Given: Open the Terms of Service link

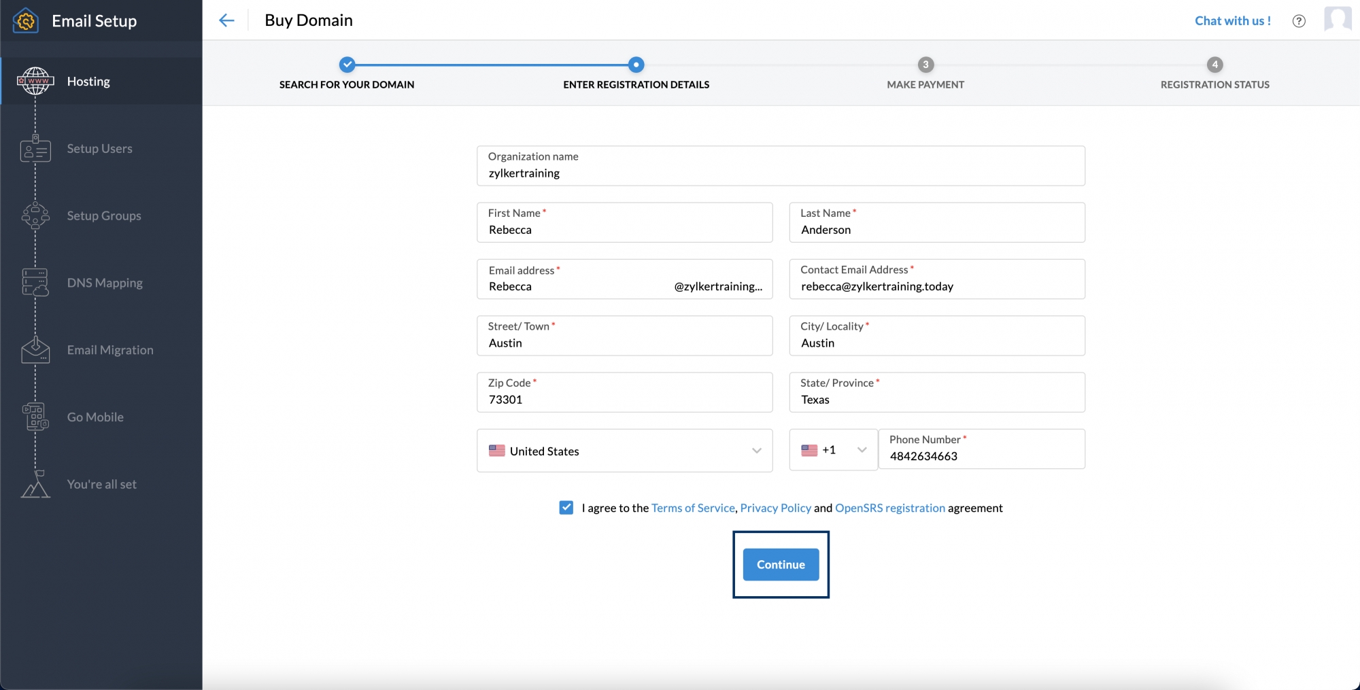Looking at the screenshot, I should coord(692,508).
